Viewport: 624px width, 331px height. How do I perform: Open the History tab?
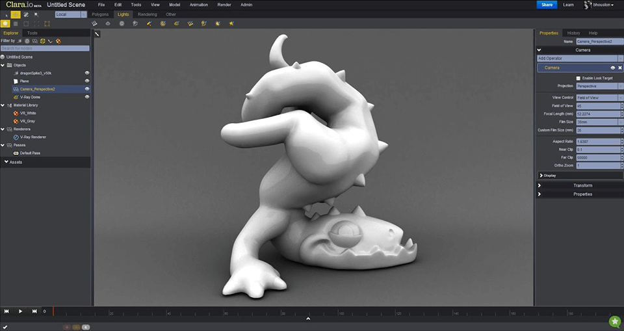point(573,33)
